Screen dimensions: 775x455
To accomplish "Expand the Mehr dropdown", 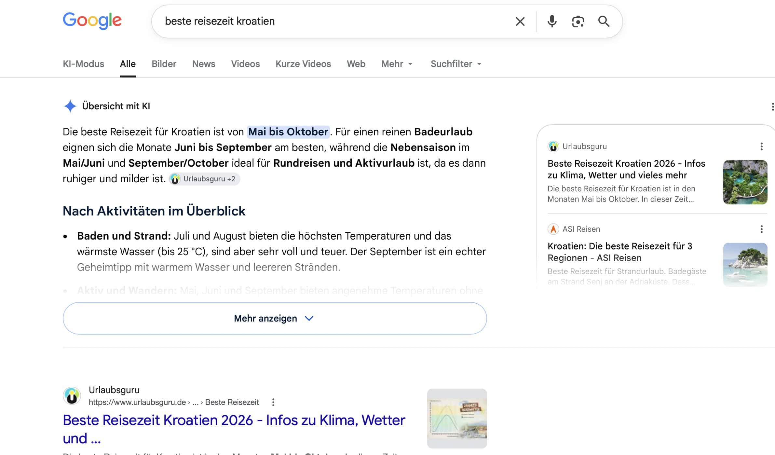I will pyautogui.click(x=397, y=64).
